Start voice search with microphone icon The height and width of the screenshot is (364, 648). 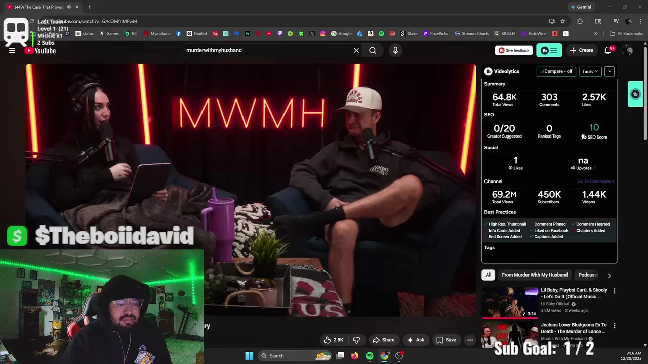click(395, 50)
